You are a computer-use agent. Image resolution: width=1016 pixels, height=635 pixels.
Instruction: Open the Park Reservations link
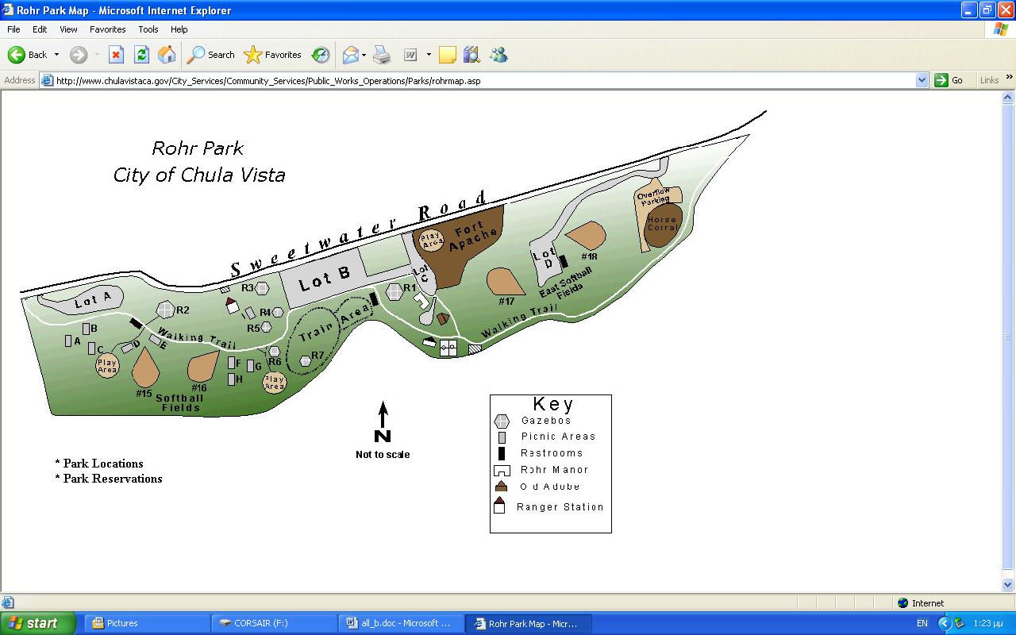click(113, 479)
